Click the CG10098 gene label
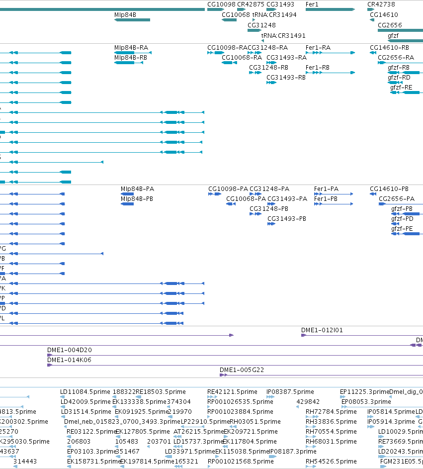The height and width of the screenshot is (469, 423). point(221,4)
